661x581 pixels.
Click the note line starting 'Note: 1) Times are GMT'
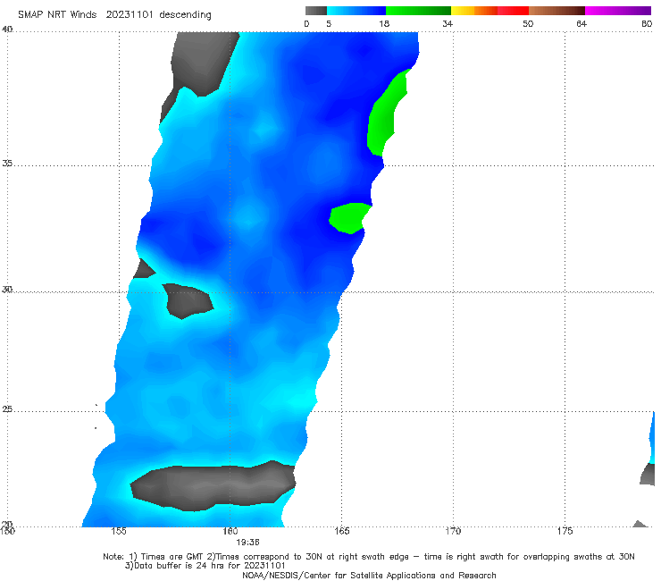[369, 557]
